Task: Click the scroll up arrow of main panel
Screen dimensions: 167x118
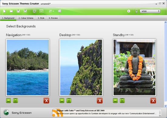Action: [165, 22]
